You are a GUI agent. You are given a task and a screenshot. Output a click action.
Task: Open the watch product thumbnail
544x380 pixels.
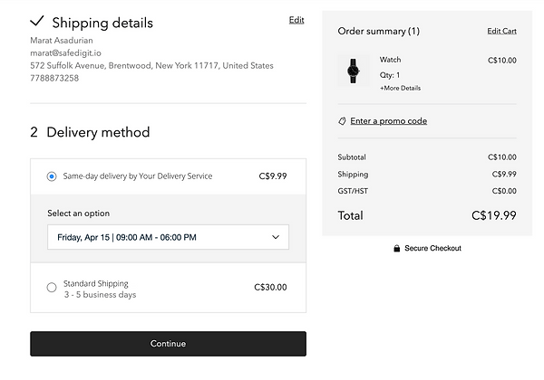[354, 71]
